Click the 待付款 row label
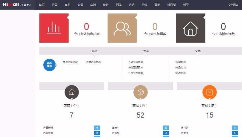This screenshot has height=137, width=242. pyautogui.click(x=184, y=128)
